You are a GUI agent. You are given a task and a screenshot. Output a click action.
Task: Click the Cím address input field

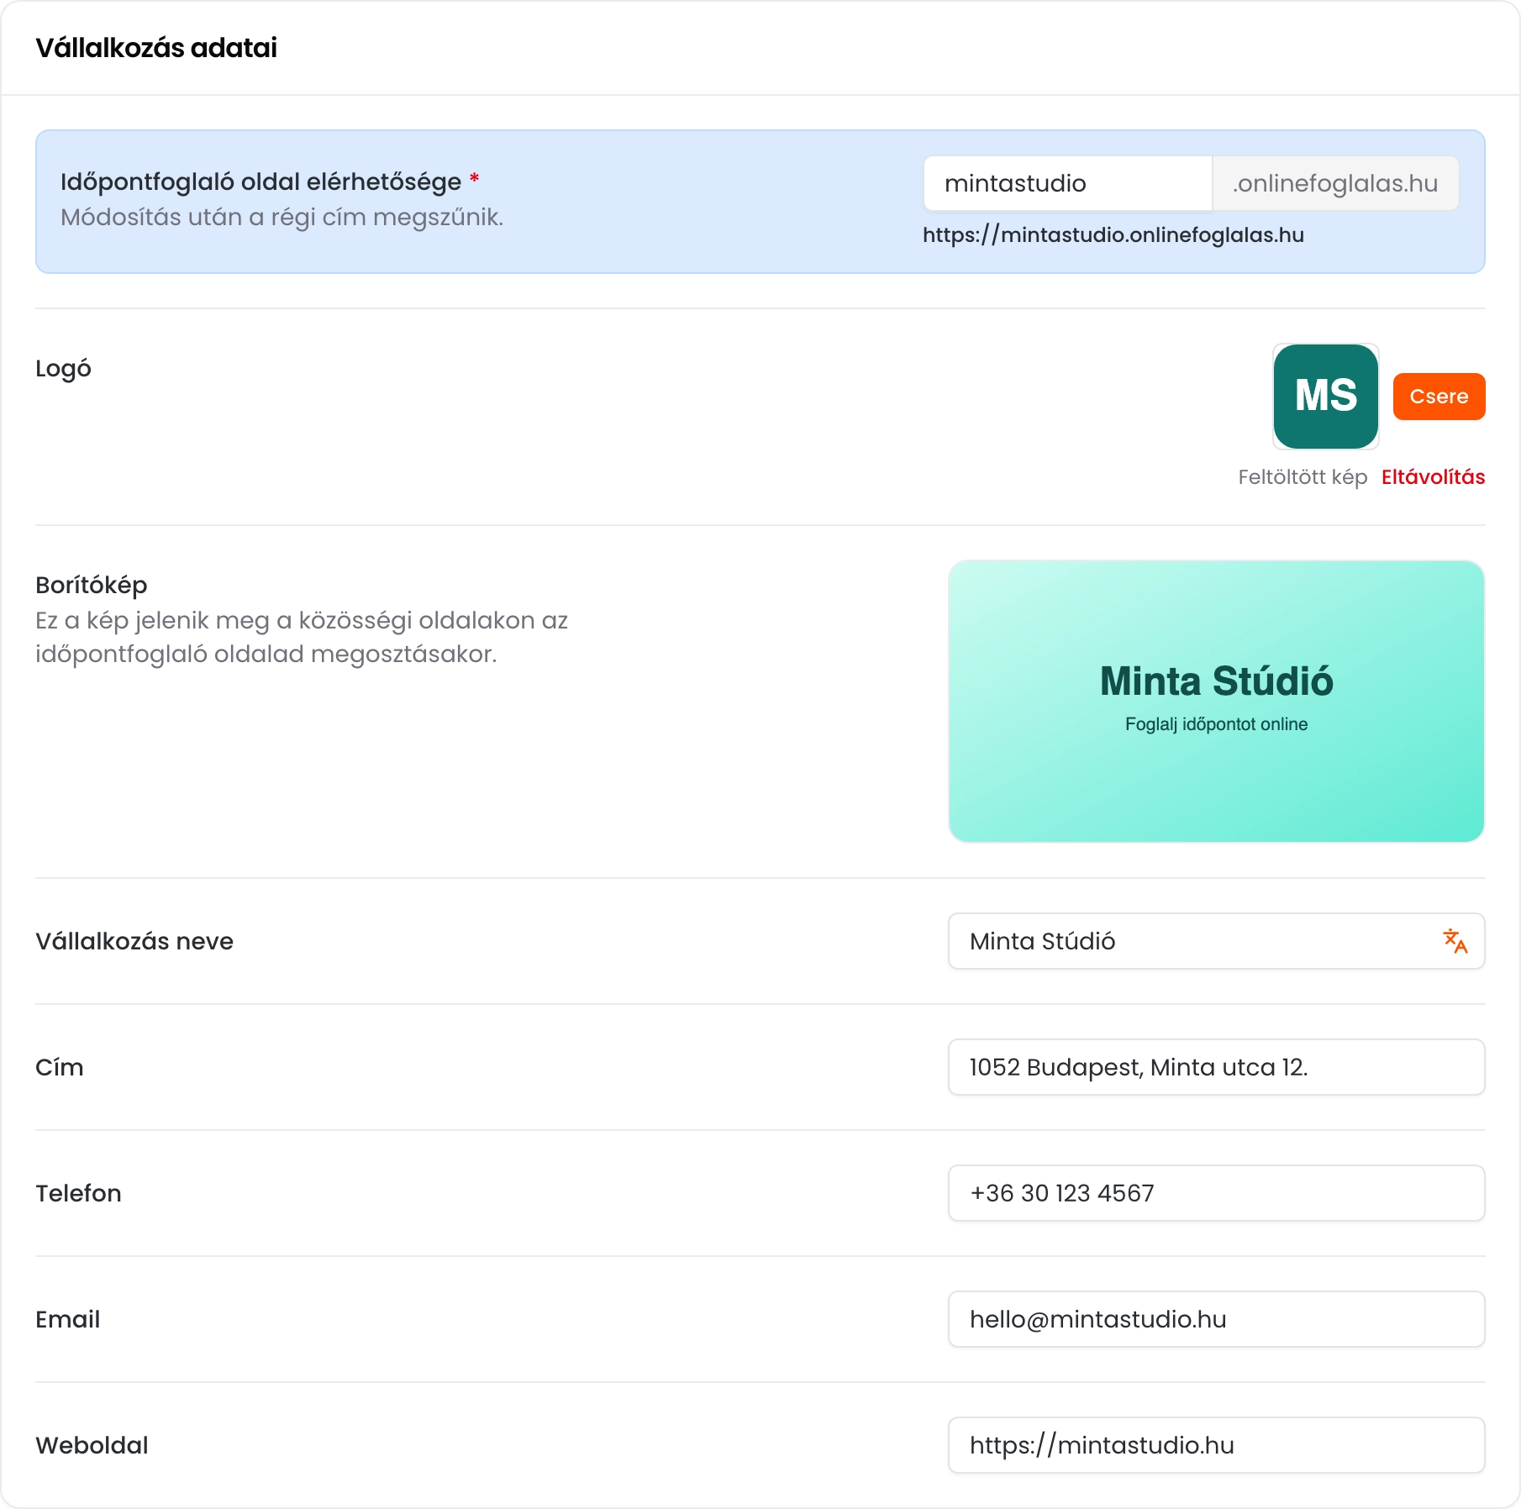tap(1217, 1067)
